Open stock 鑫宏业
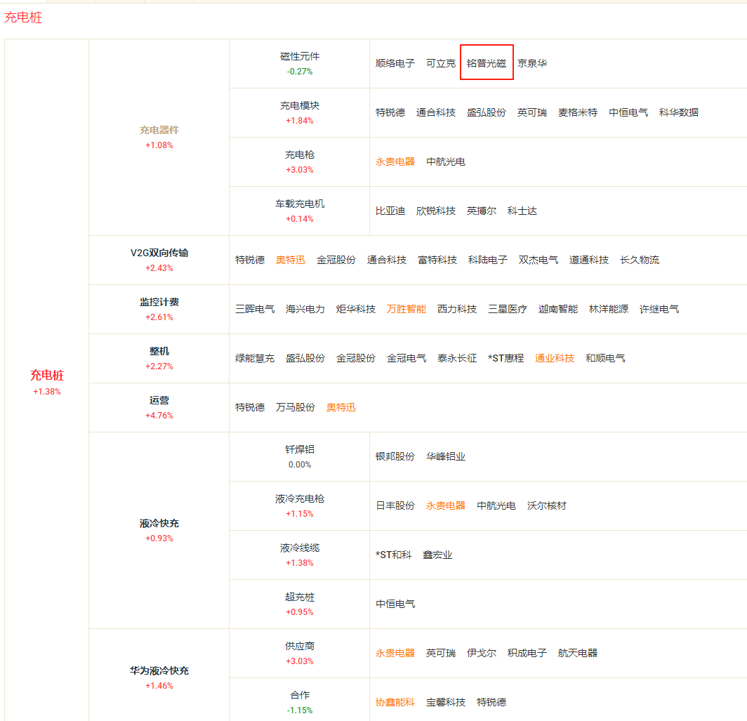This screenshot has width=747, height=721. point(437,555)
